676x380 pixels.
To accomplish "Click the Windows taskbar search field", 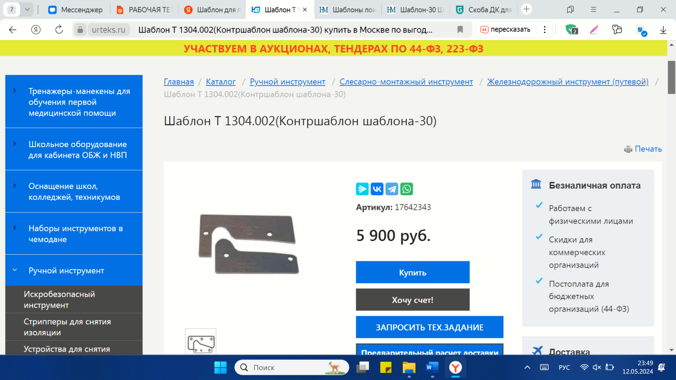I will (x=292, y=367).
